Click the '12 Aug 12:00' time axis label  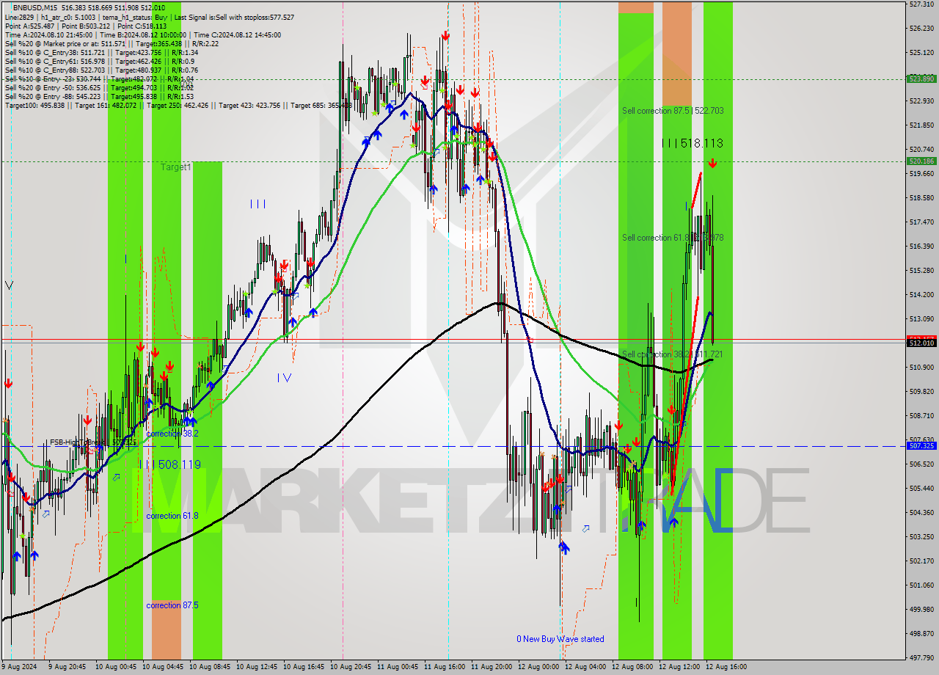coord(679,667)
